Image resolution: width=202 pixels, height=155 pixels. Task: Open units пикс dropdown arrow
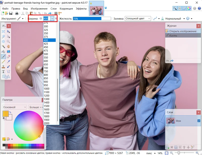point(155,153)
